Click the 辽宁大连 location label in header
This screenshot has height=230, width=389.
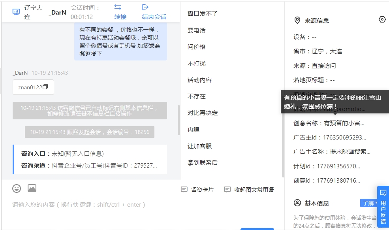point(33,12)
